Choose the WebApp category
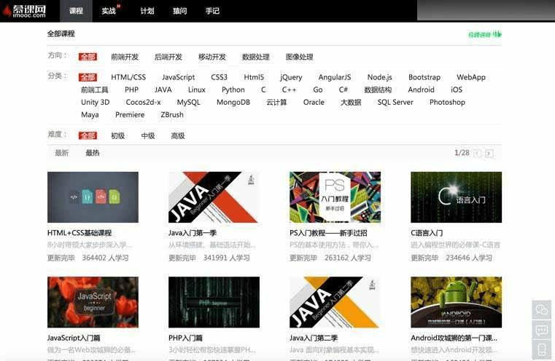The height and width of the screenshot is (361, 555). (x=471, y=77)
